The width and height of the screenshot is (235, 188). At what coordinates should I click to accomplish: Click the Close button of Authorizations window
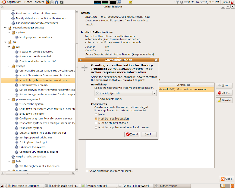[x=226, y=179]
